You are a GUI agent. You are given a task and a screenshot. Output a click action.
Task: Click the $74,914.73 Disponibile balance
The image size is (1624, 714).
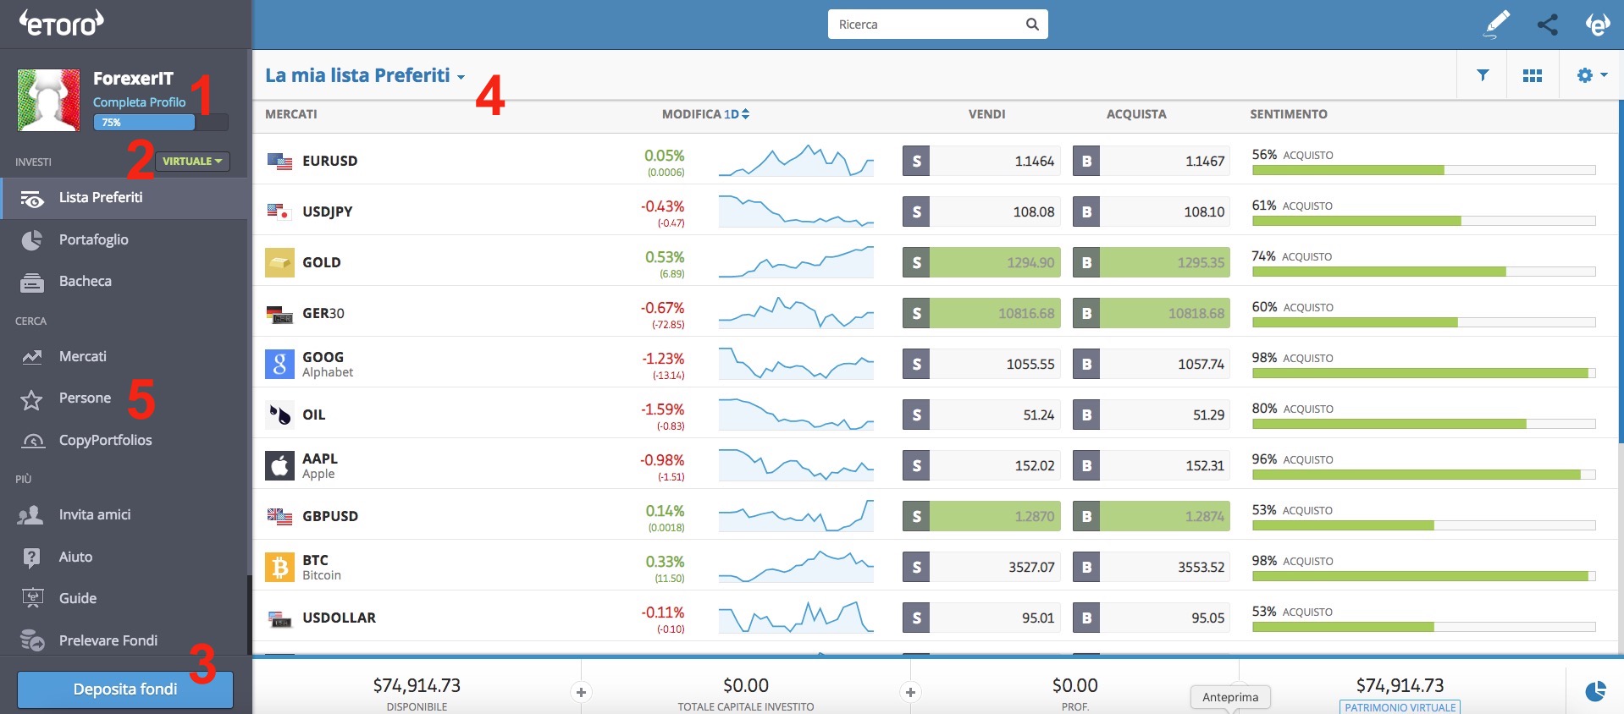[x=417, y=685]
